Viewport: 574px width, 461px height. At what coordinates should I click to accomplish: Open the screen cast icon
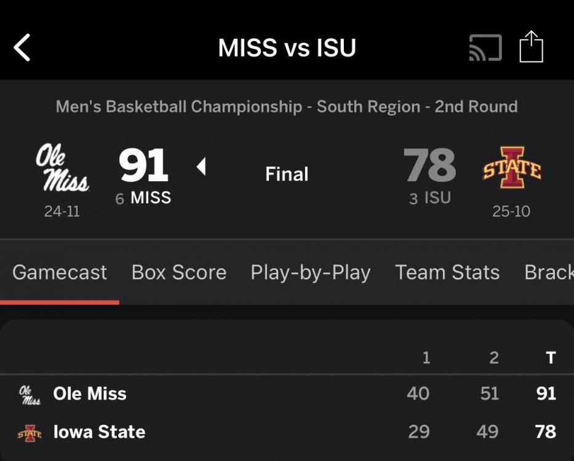coord(485,48)
